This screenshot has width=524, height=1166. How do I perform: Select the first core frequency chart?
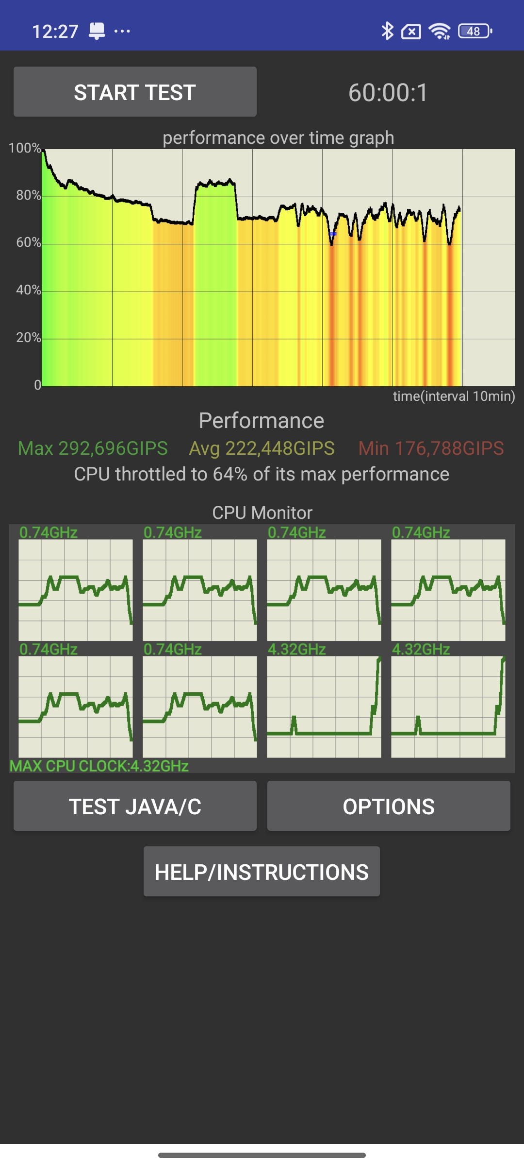click(76, 590)
